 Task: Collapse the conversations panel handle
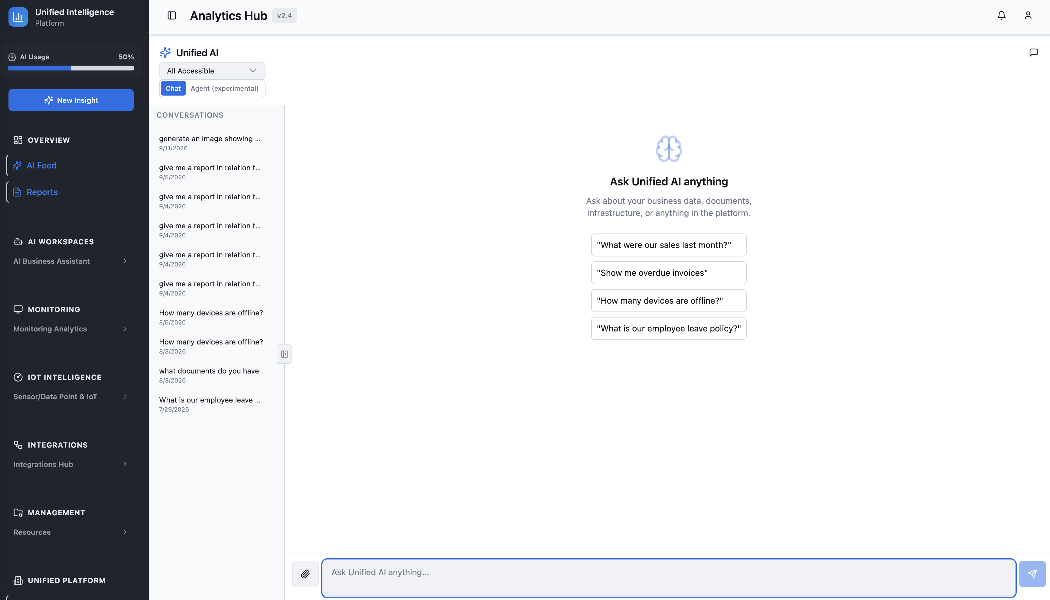point(284,354)
